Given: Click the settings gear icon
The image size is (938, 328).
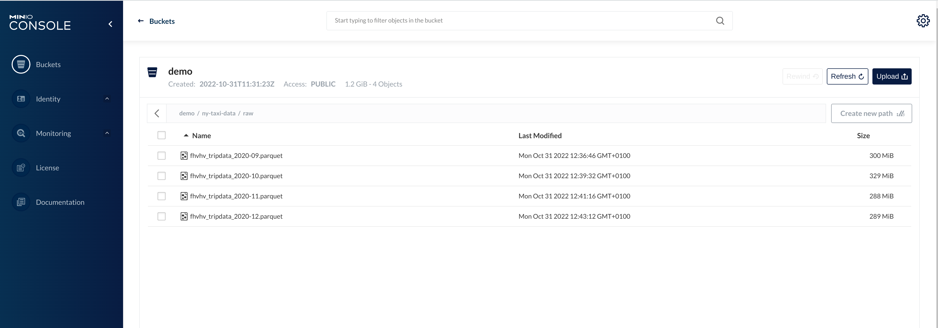Looking at the screenshot, I should pyautogui.click(x=923, y=21).
